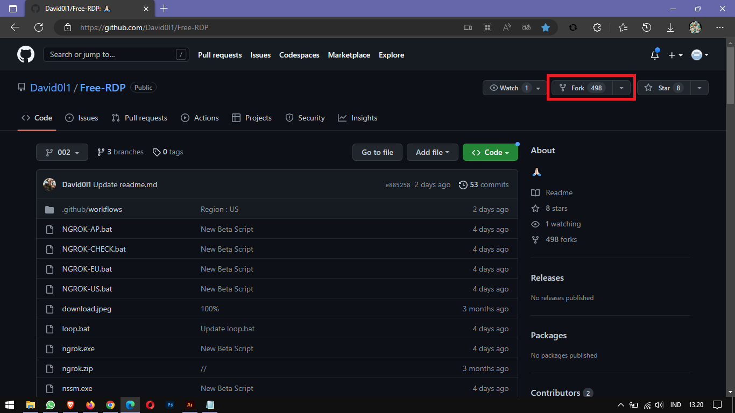
Task: Expand the Star lists arrow
Action: click(699, 88)
